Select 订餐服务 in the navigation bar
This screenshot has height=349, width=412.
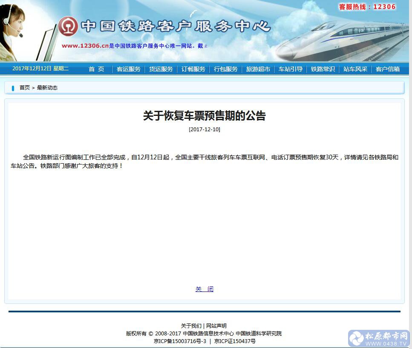(193, 69)
